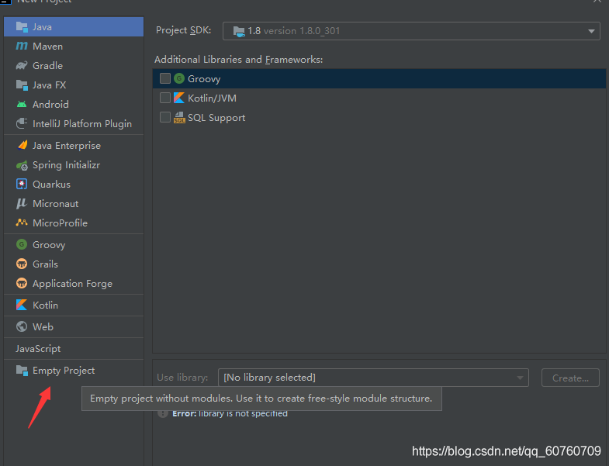Select the MicroProfile label in sidebar

click(61, 223)
